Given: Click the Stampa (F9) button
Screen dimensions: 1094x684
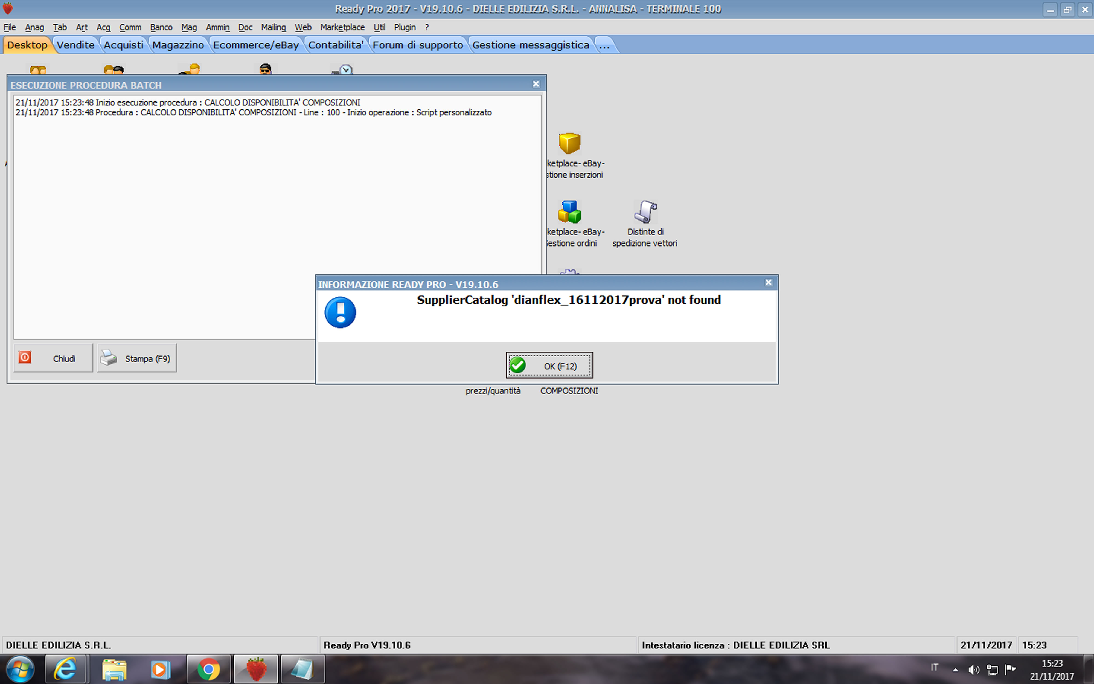Looking at the screenshot, I should [136, 358].
